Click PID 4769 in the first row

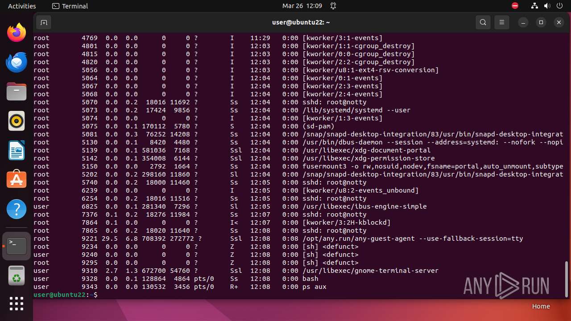[90, 38]
